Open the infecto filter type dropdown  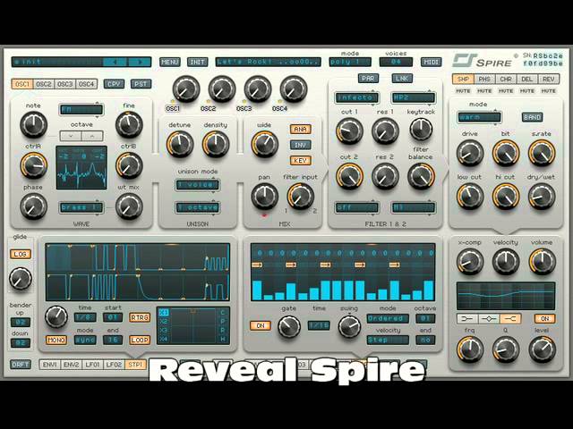(x=356, y=97)
